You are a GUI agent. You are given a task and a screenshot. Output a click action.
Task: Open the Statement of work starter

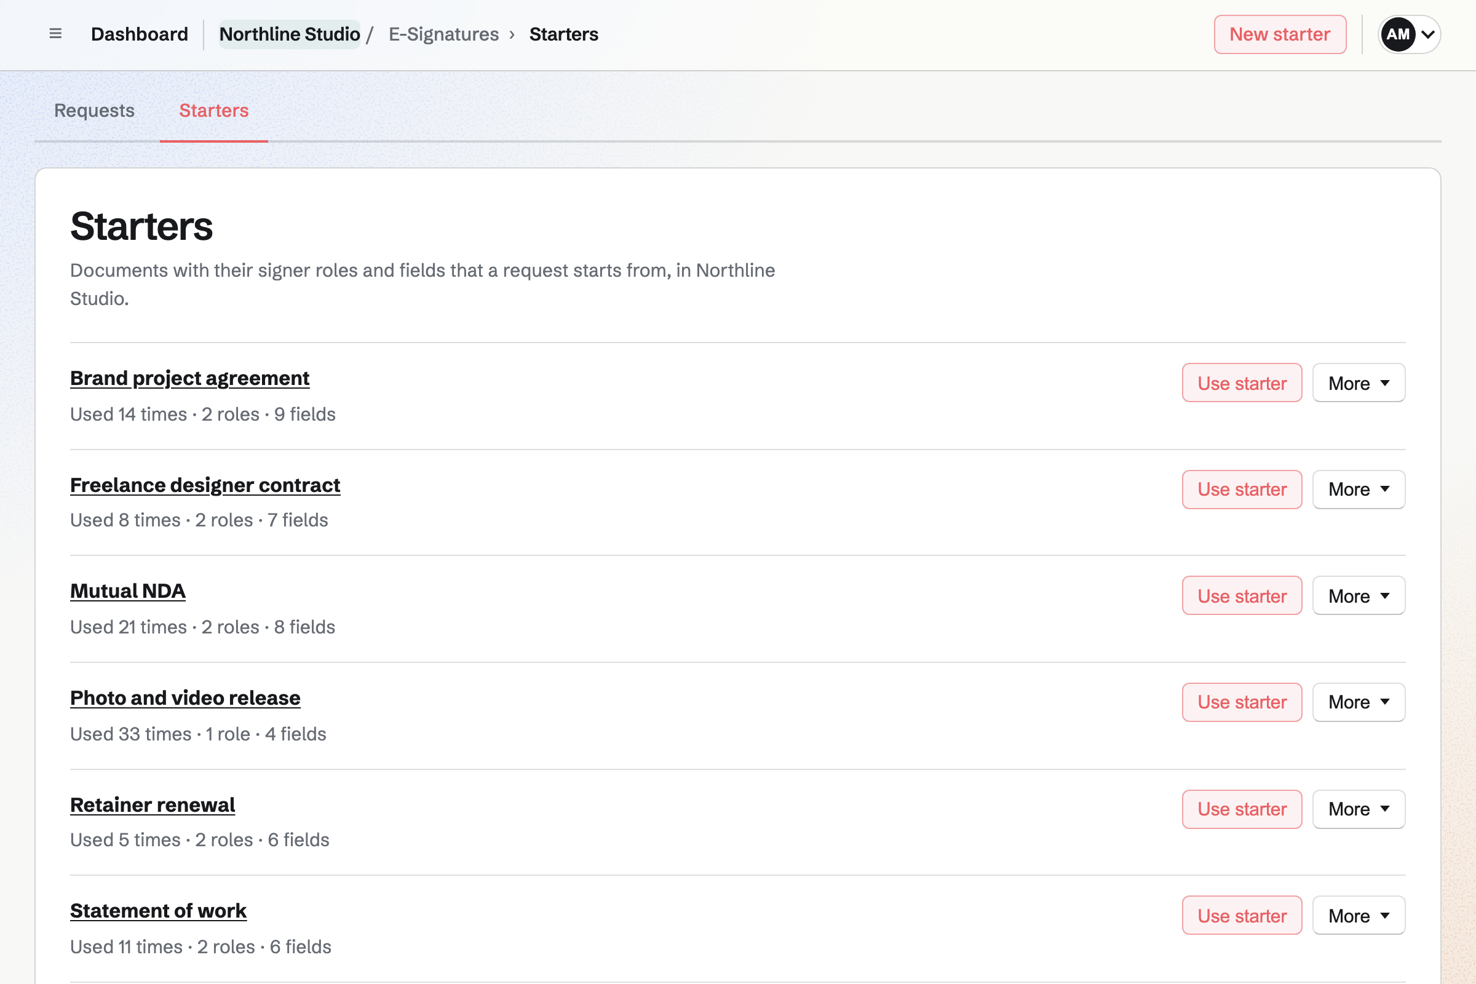pos(158,911)
